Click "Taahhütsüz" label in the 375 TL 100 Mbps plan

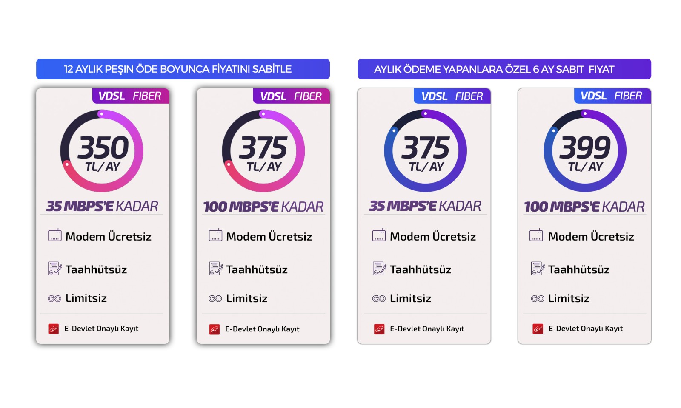257,270
